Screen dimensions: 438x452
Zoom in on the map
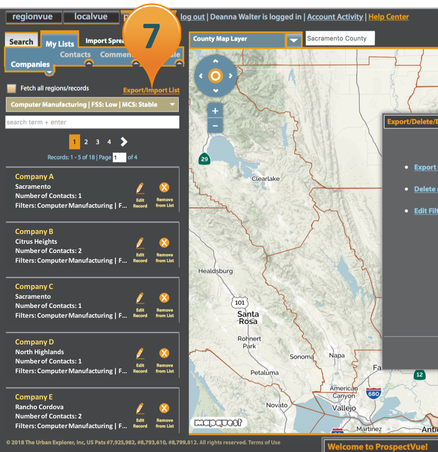(x=215, y=111)
